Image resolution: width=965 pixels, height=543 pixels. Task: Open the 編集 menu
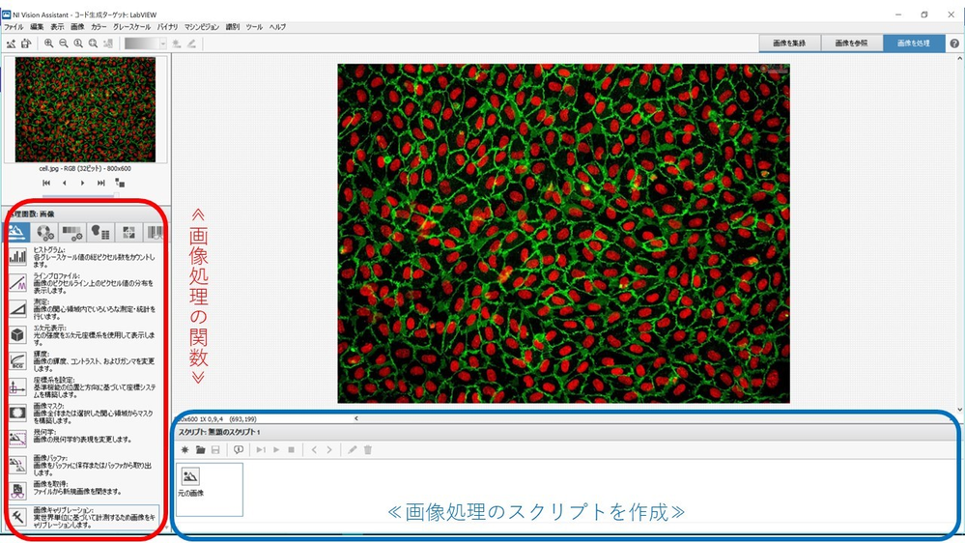click(x=37, y=27)
